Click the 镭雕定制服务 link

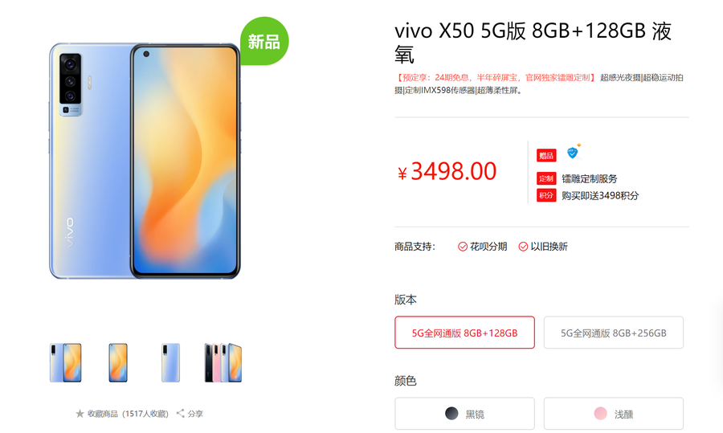[x=590, y=179]
